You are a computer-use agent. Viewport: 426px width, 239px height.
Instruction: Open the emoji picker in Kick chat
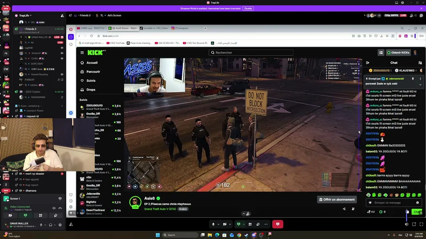pyautogui.click(x=417, y=203)
